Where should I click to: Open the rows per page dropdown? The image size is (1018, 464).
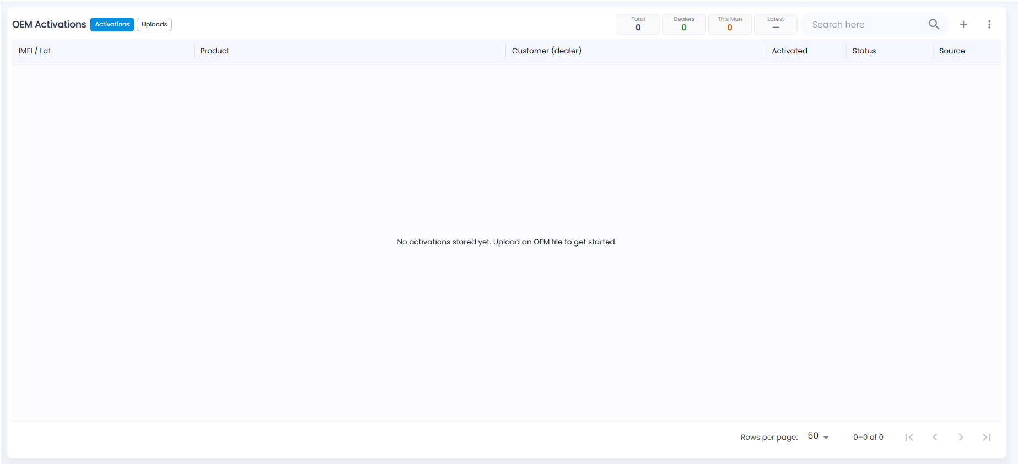click(x=818, y=436)
